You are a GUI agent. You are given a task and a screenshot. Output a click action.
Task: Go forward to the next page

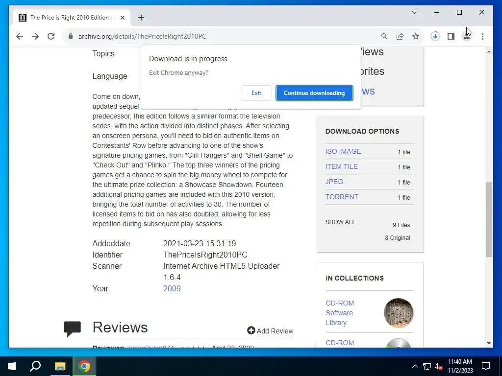coord(35,36)
